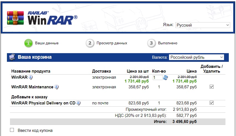Open info icon for WinRAR Maintenance
The image size is (236, 136).
click(x=56, y=87)
